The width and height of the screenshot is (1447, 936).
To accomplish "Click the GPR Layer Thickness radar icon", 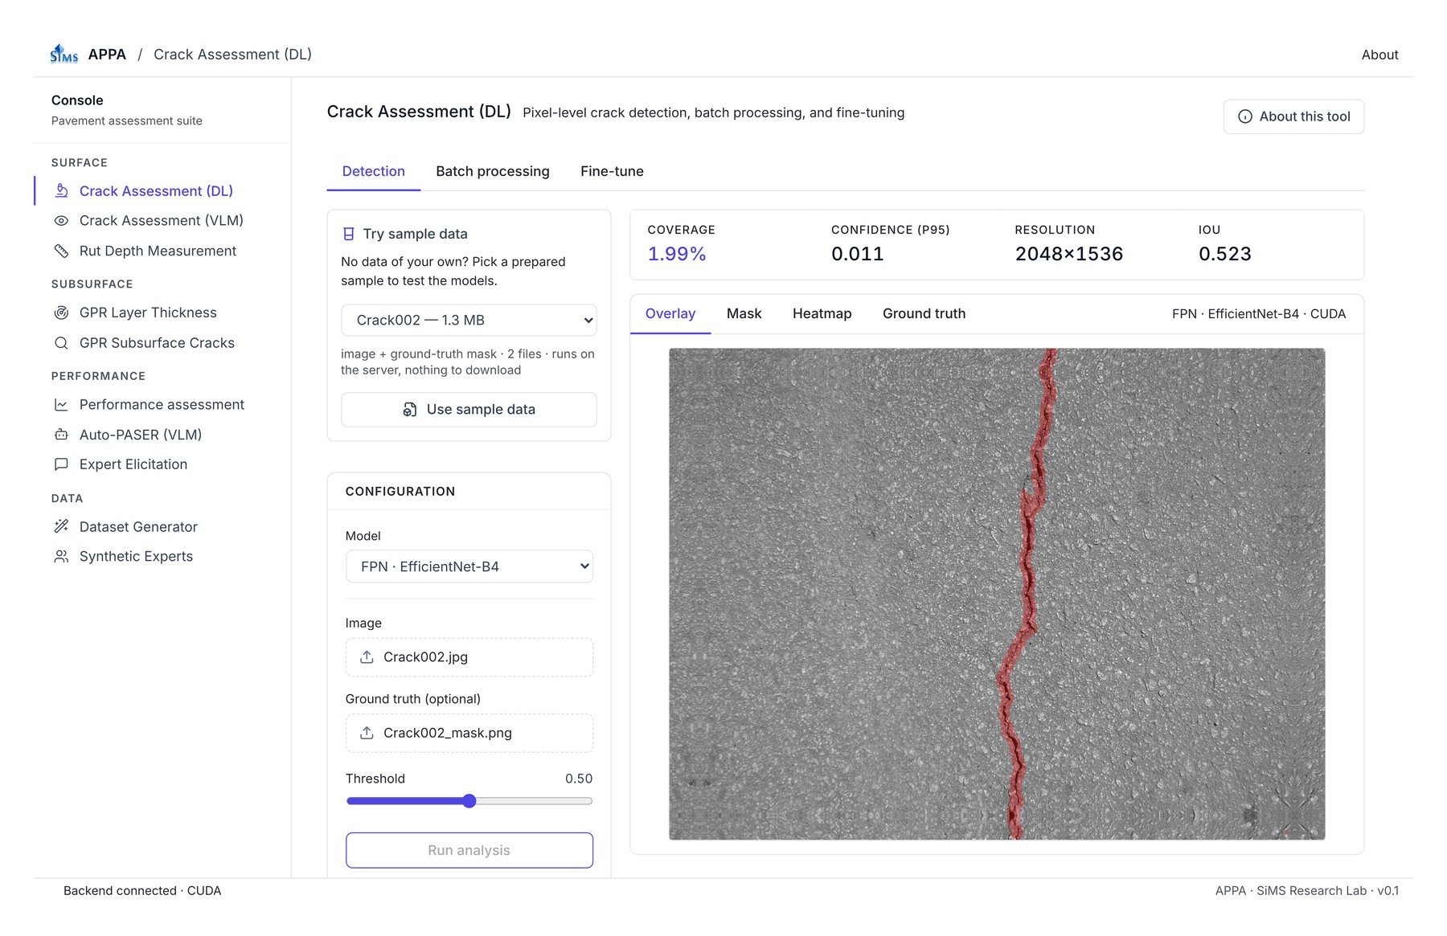I will click(61, 313).
